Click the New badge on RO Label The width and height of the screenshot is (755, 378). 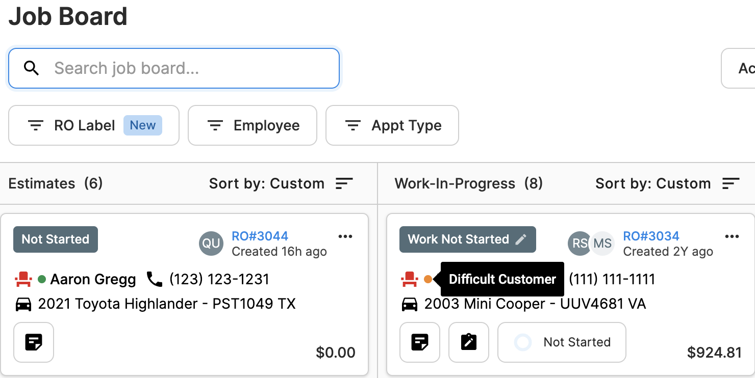143,125
